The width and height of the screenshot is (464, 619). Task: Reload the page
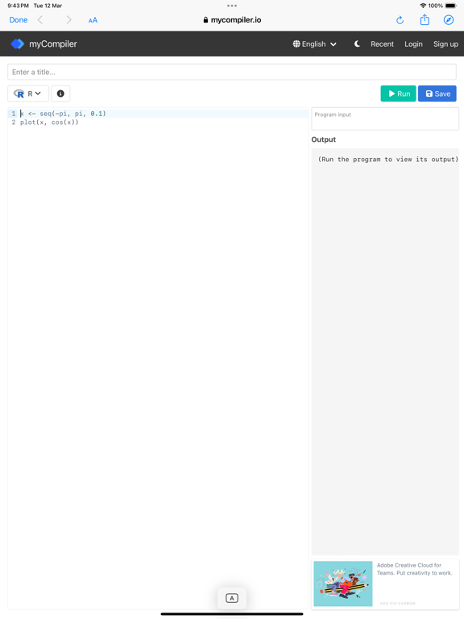[400, 20]
